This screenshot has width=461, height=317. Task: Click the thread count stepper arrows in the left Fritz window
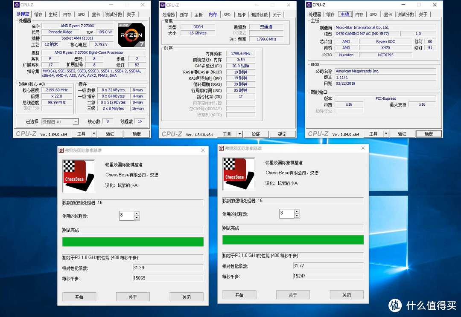[137, 216]
